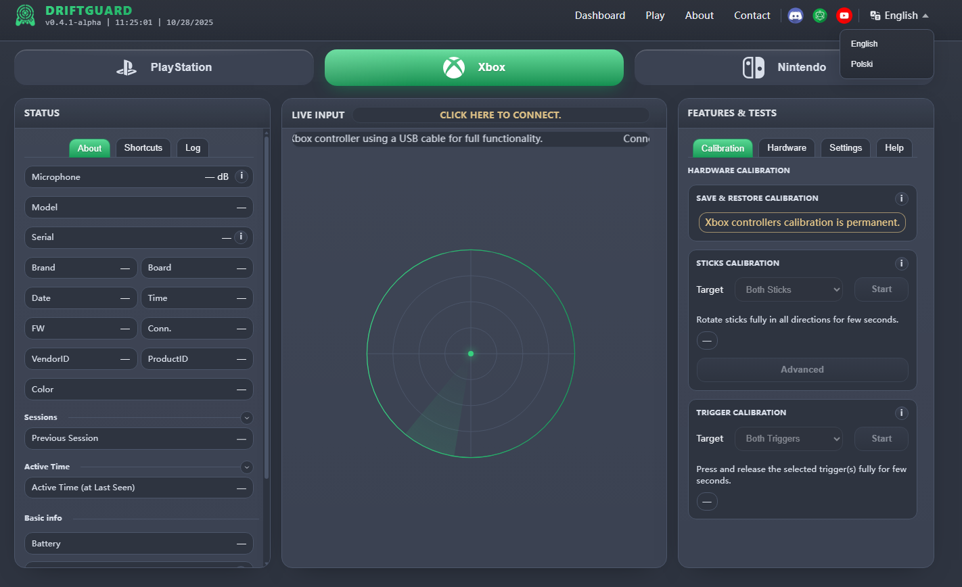This screenshot has width=962, height=587.
Task: Open the Both Sticks target dropdown
Action: click(x=789, y=289)
